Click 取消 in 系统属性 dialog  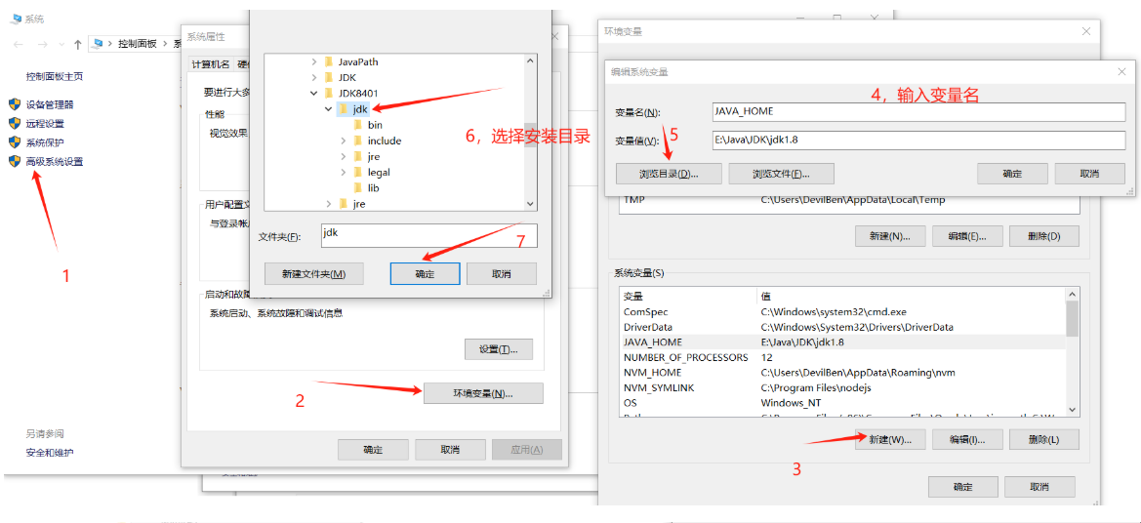(x=450, y=450)
